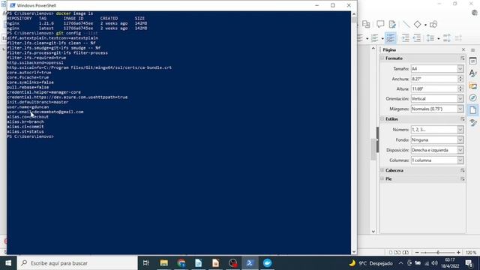Select the line drawing tool in Writer

pyautogui.click(x=406, y=24)
